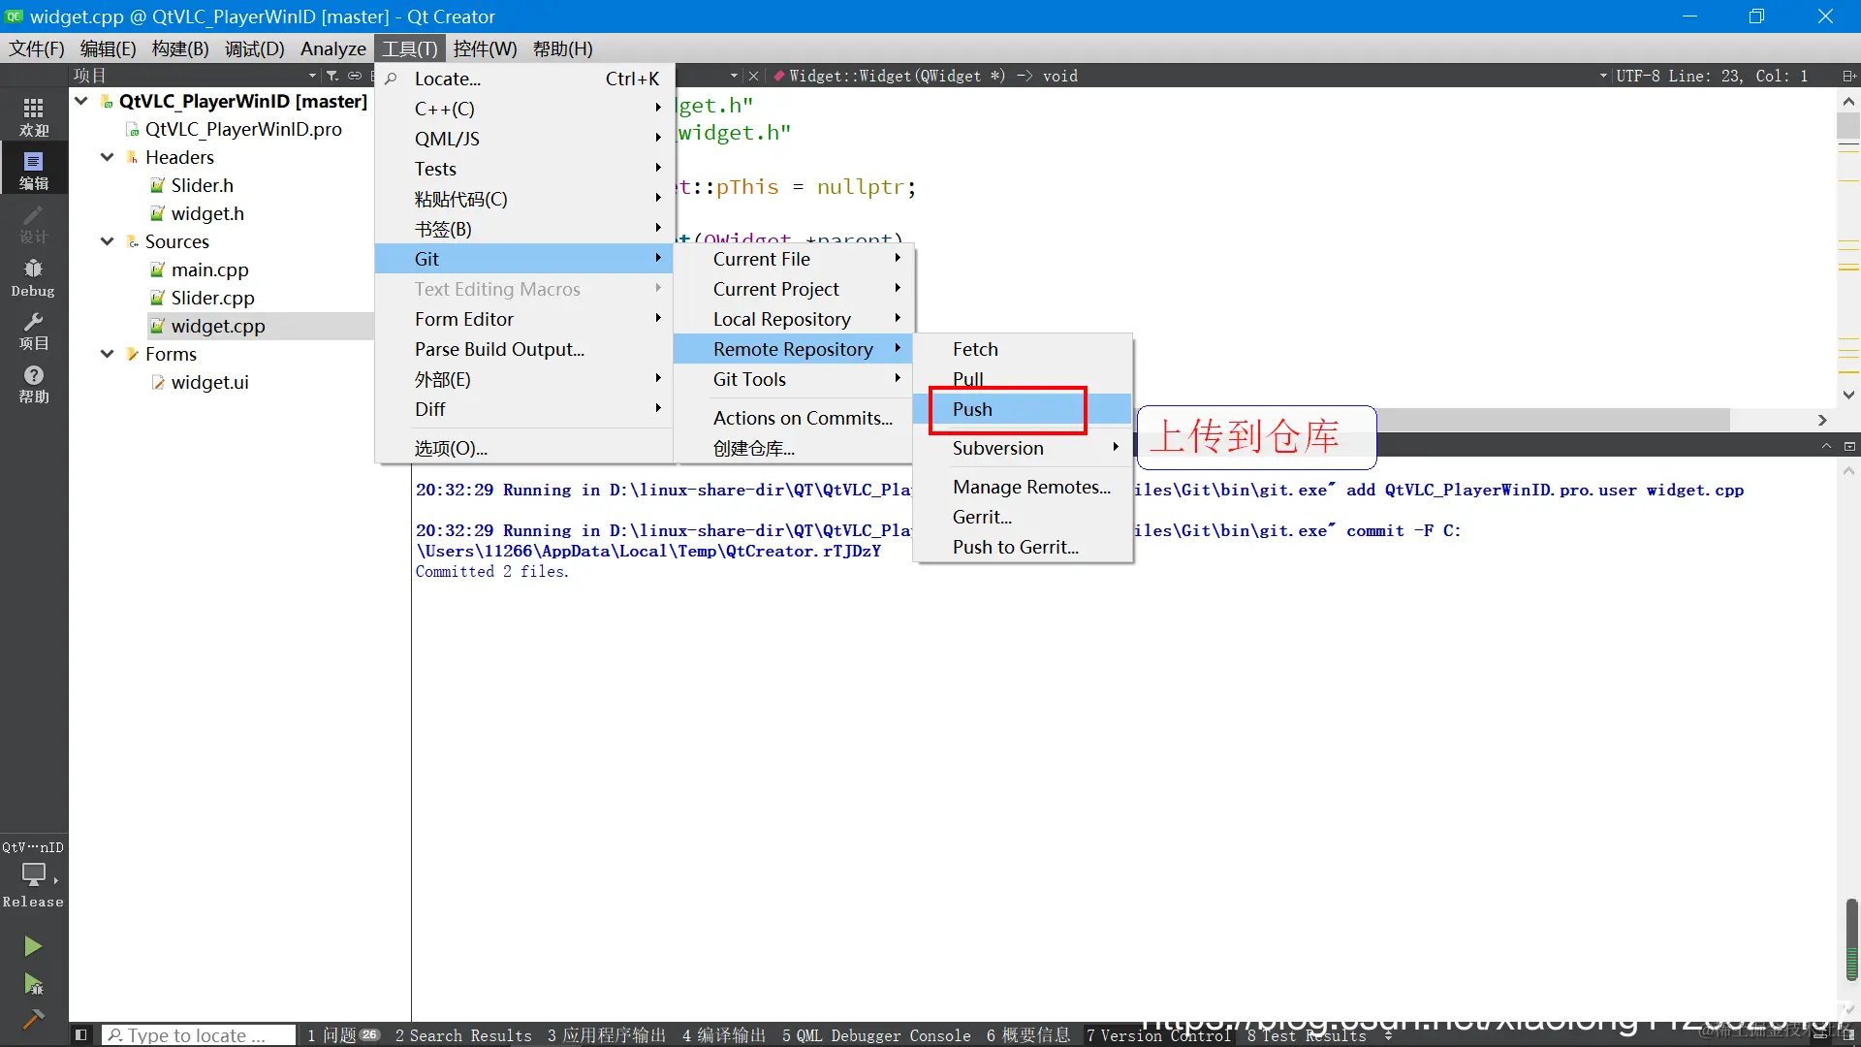Open Projects (项目) wrench mode icon
Screen dimensions: 1861x1047
point(33,331)
